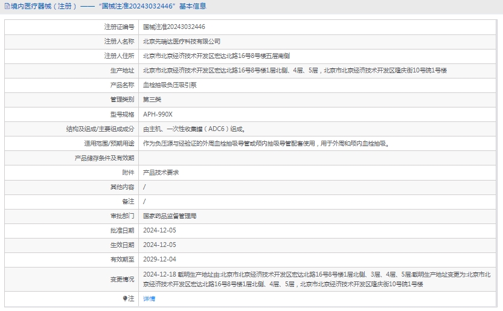Image resolution: width=503 pixels, height=311 pixels.
Task: Click the management class value 第三类
Action: click(152, 100)
